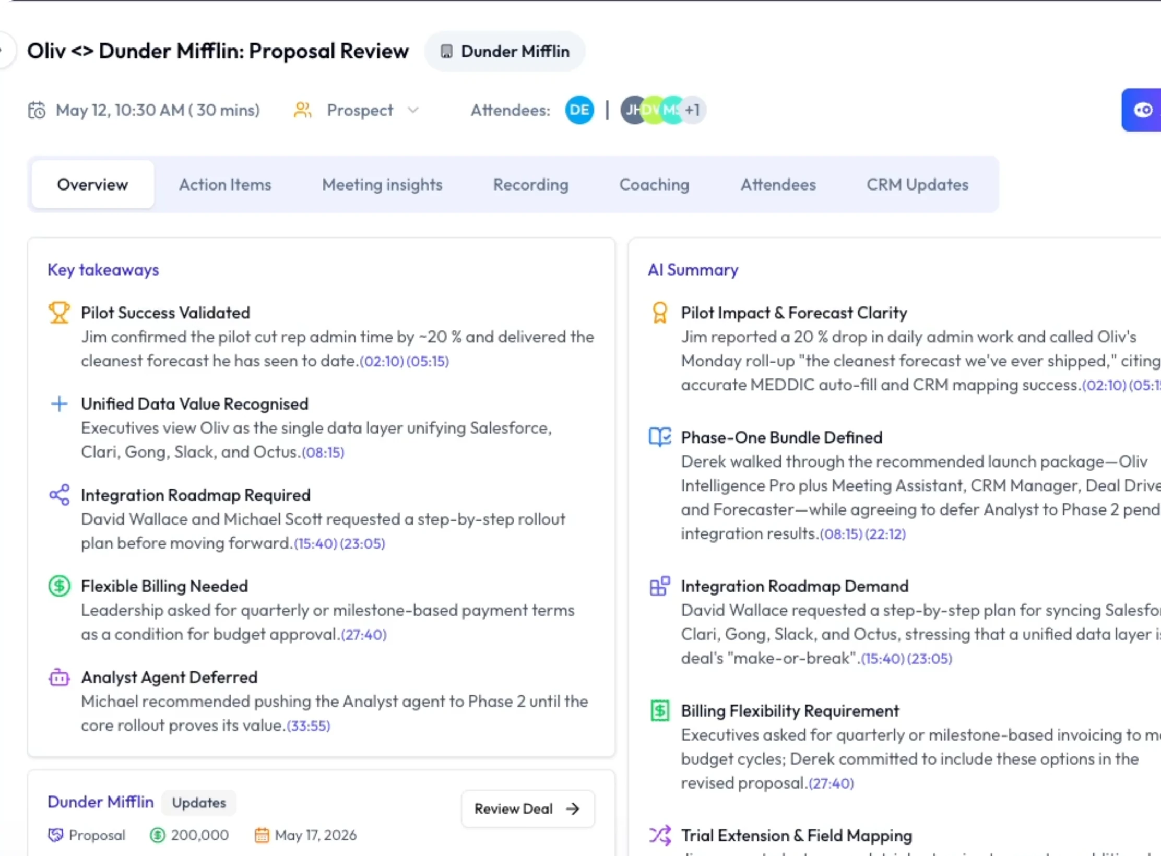Click the share icon for Integration Roadmap Required
This screenshot has width=1161, height=856.
59,495
